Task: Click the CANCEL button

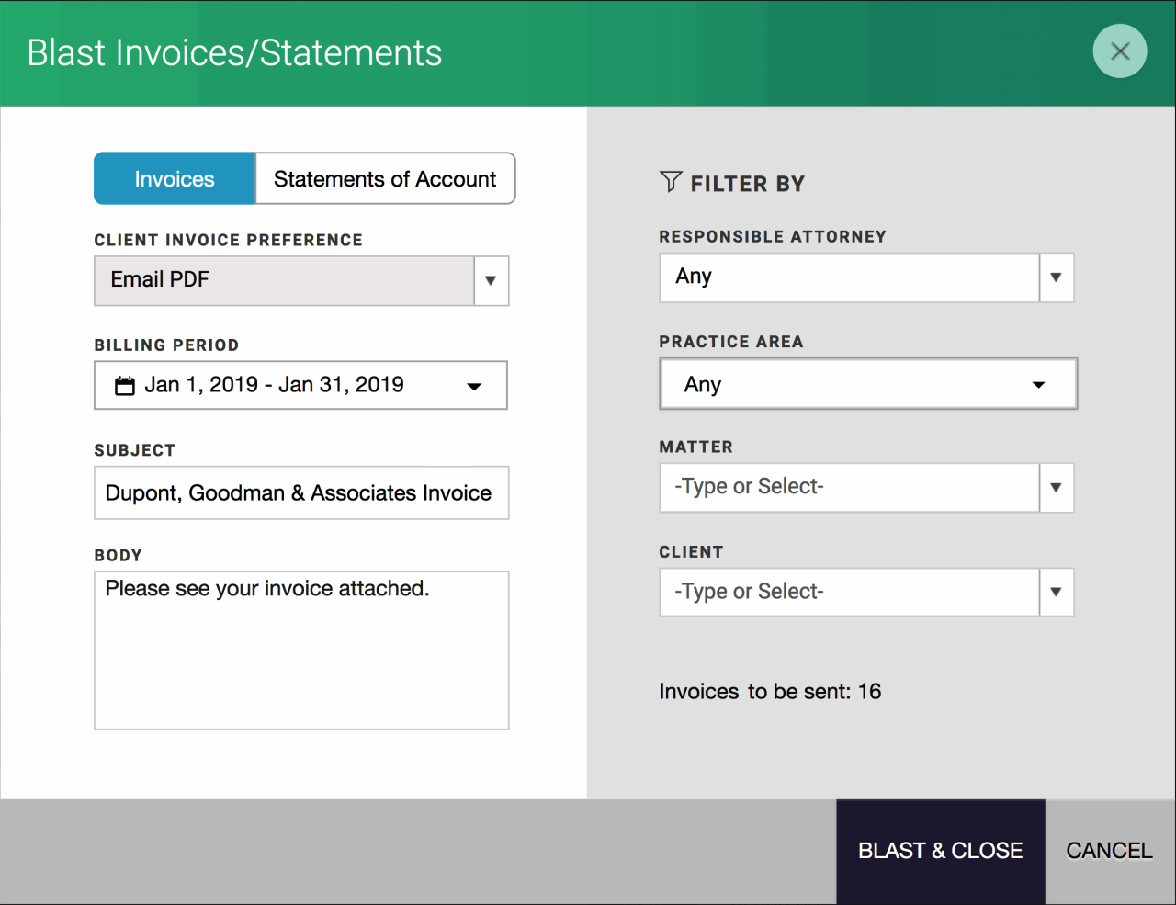Action: [x=1109, y=851]
